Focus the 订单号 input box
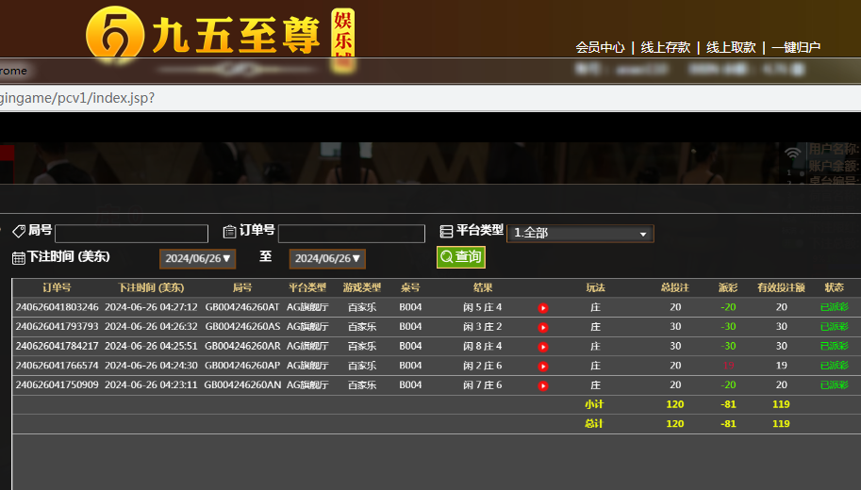Screen dimensions: 861x490 351,234
